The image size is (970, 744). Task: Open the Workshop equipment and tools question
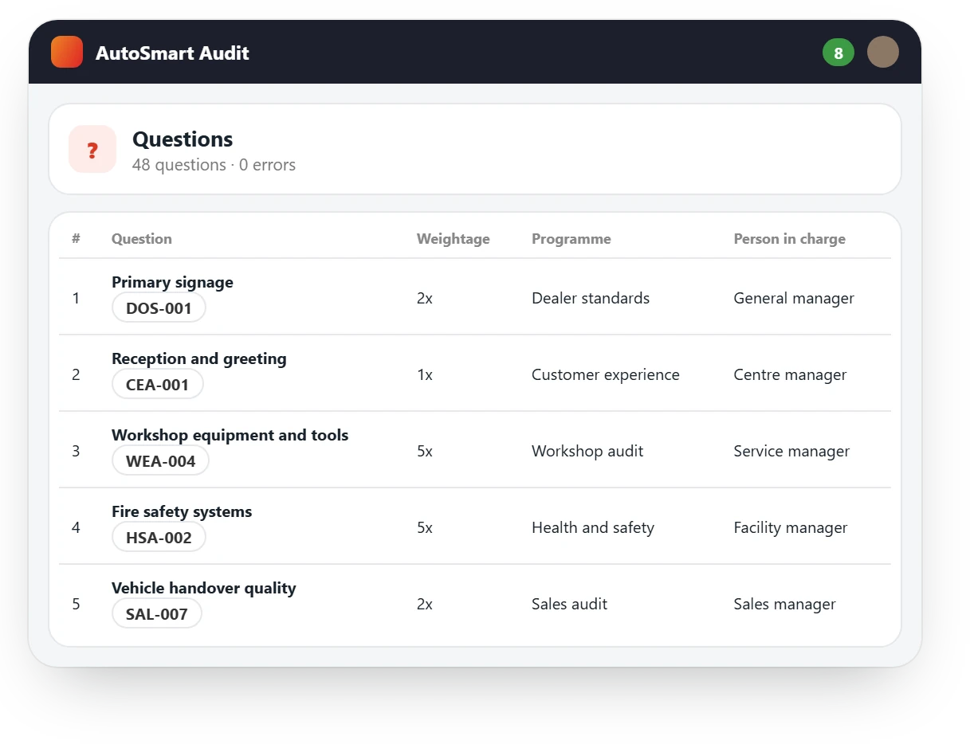(230, 435)
